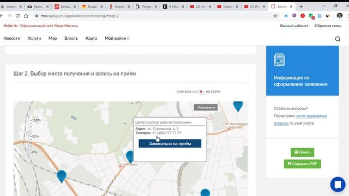Select the map pin at top right
349x196 pixels.
pos(238,106)
